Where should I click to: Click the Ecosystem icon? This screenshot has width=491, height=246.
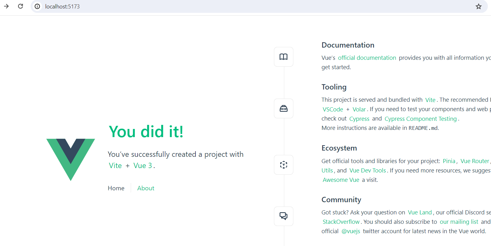284,165
